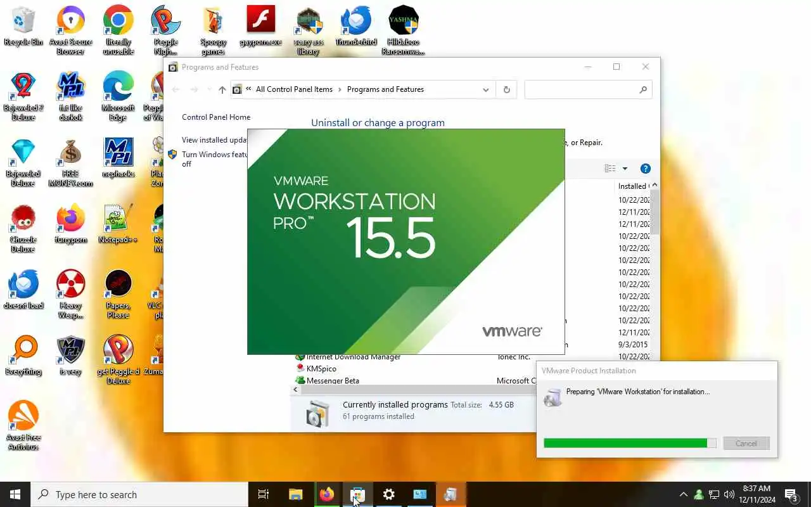
Task: Click the network tray icon
Action: click(714, 494)
